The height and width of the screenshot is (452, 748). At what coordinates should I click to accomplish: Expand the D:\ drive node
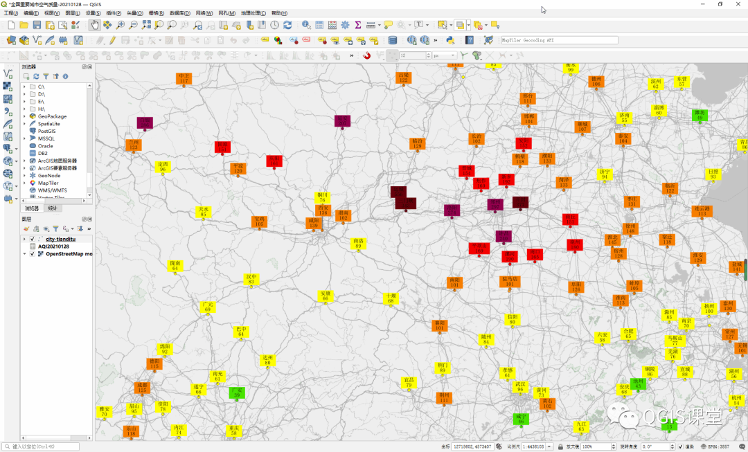(x=24, y=94)
